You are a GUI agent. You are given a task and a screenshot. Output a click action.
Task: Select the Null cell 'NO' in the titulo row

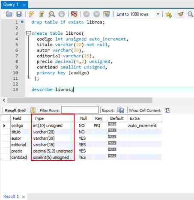82,132
